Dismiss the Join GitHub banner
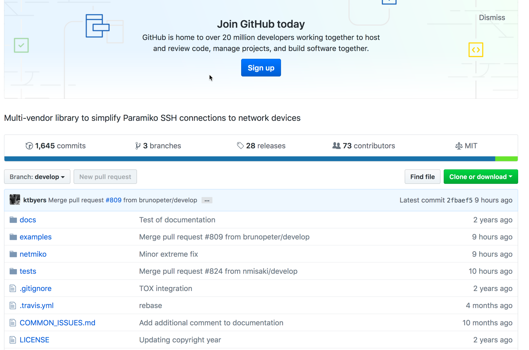This screenshot has width=529, height=350. pos(492,18)
